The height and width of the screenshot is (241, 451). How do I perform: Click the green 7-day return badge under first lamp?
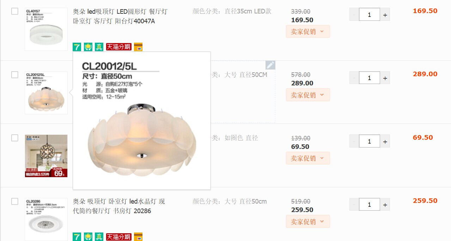click(77, 47)
